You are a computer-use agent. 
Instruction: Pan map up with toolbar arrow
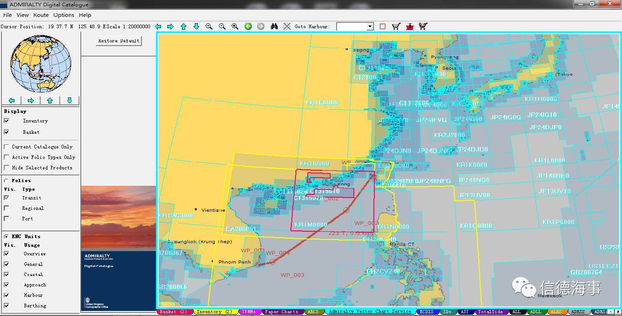183,26
